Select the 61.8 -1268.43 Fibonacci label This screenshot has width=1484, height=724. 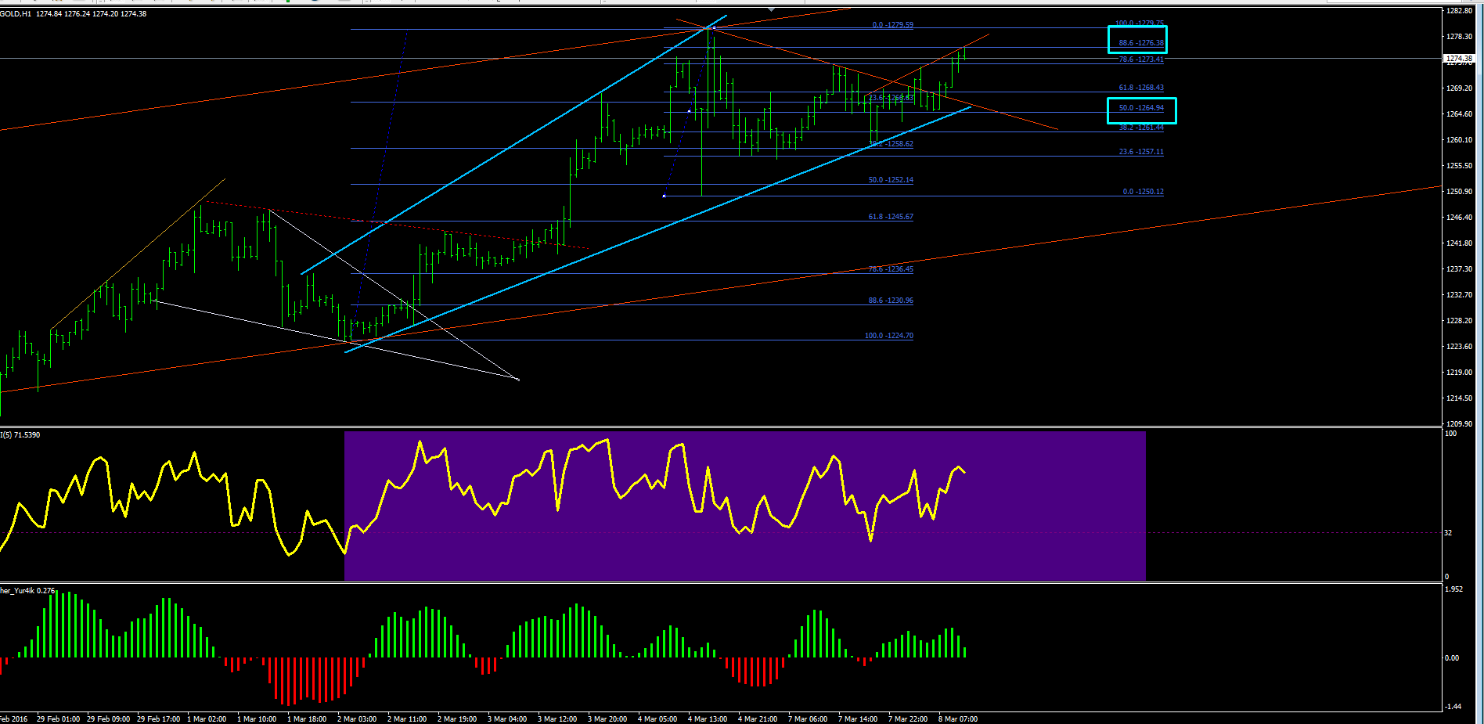(x=1140, y=88)
